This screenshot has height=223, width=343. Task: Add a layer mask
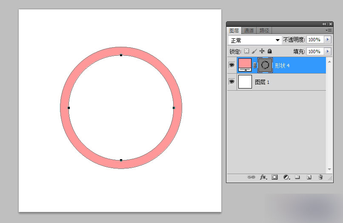(x=274, y=177)
